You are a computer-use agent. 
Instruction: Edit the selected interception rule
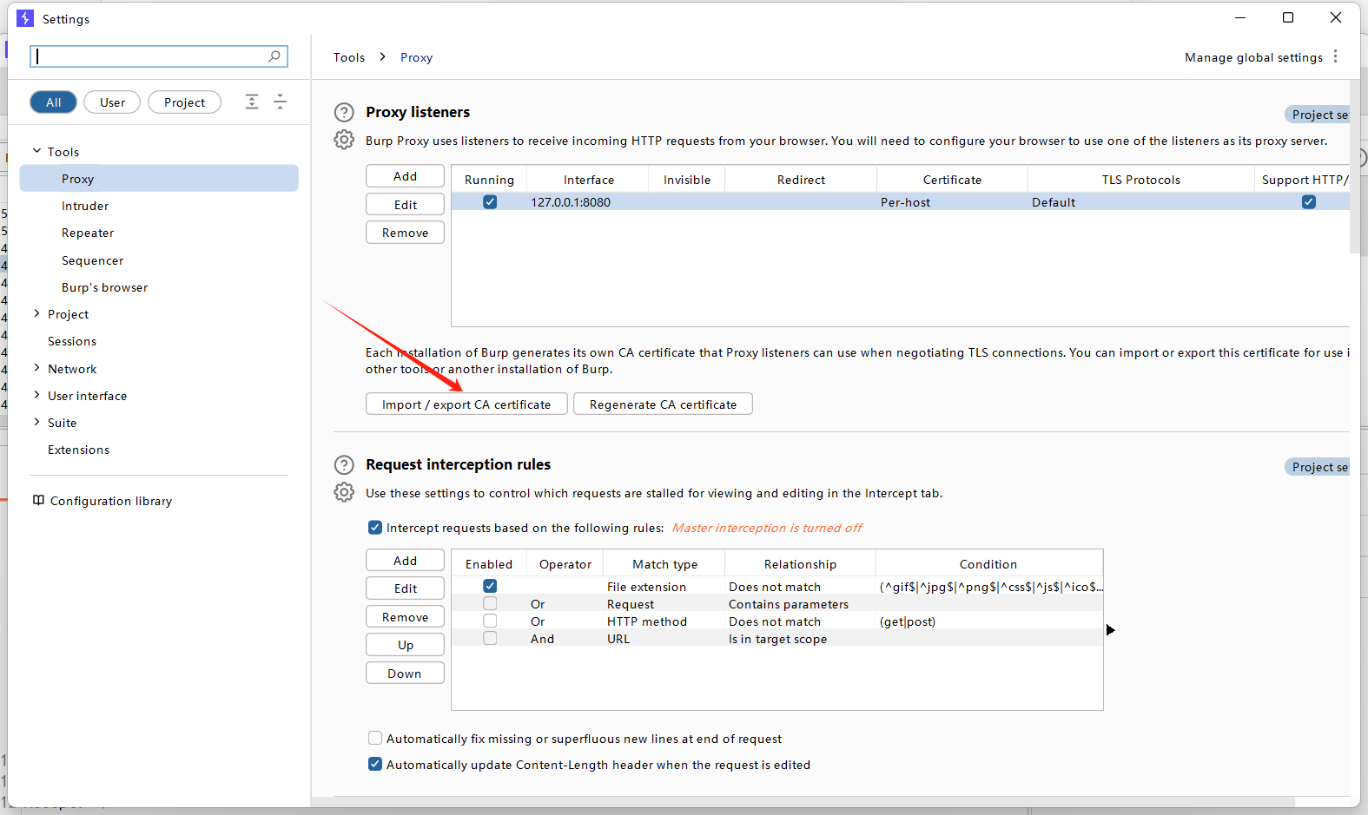click(405, 588)
